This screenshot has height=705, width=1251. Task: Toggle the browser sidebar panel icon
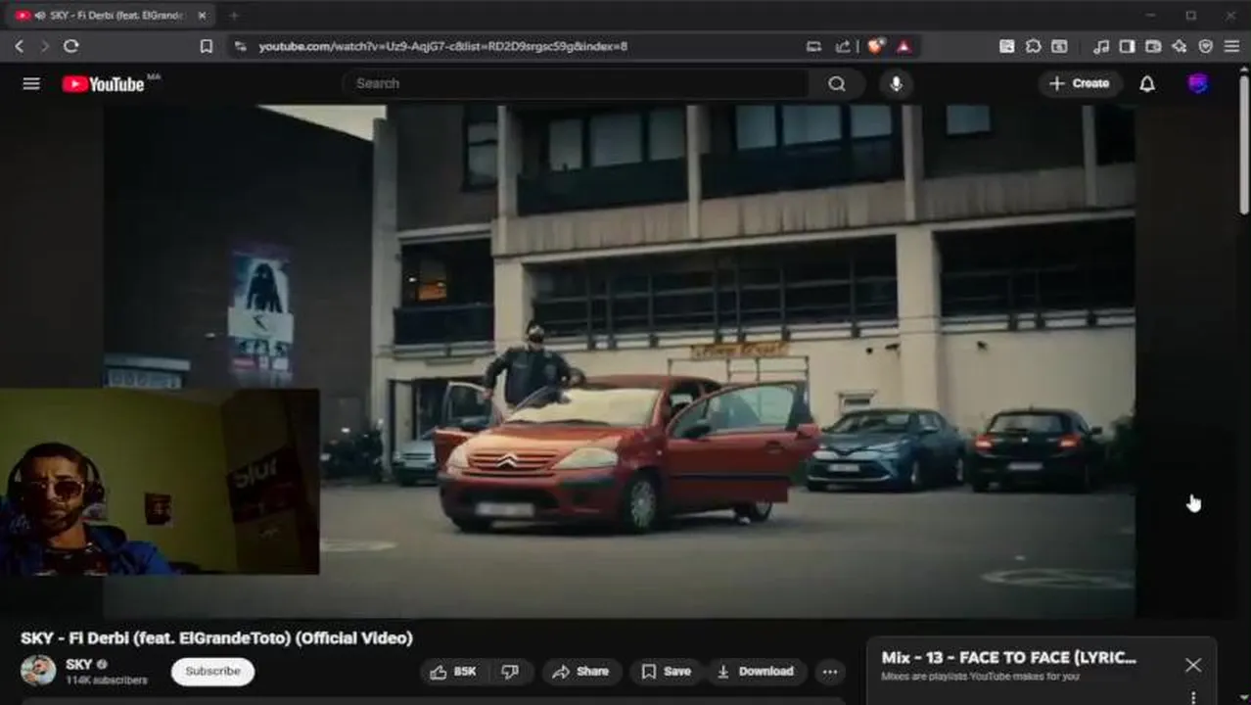pyautogui.click(x=1127, y=46)
